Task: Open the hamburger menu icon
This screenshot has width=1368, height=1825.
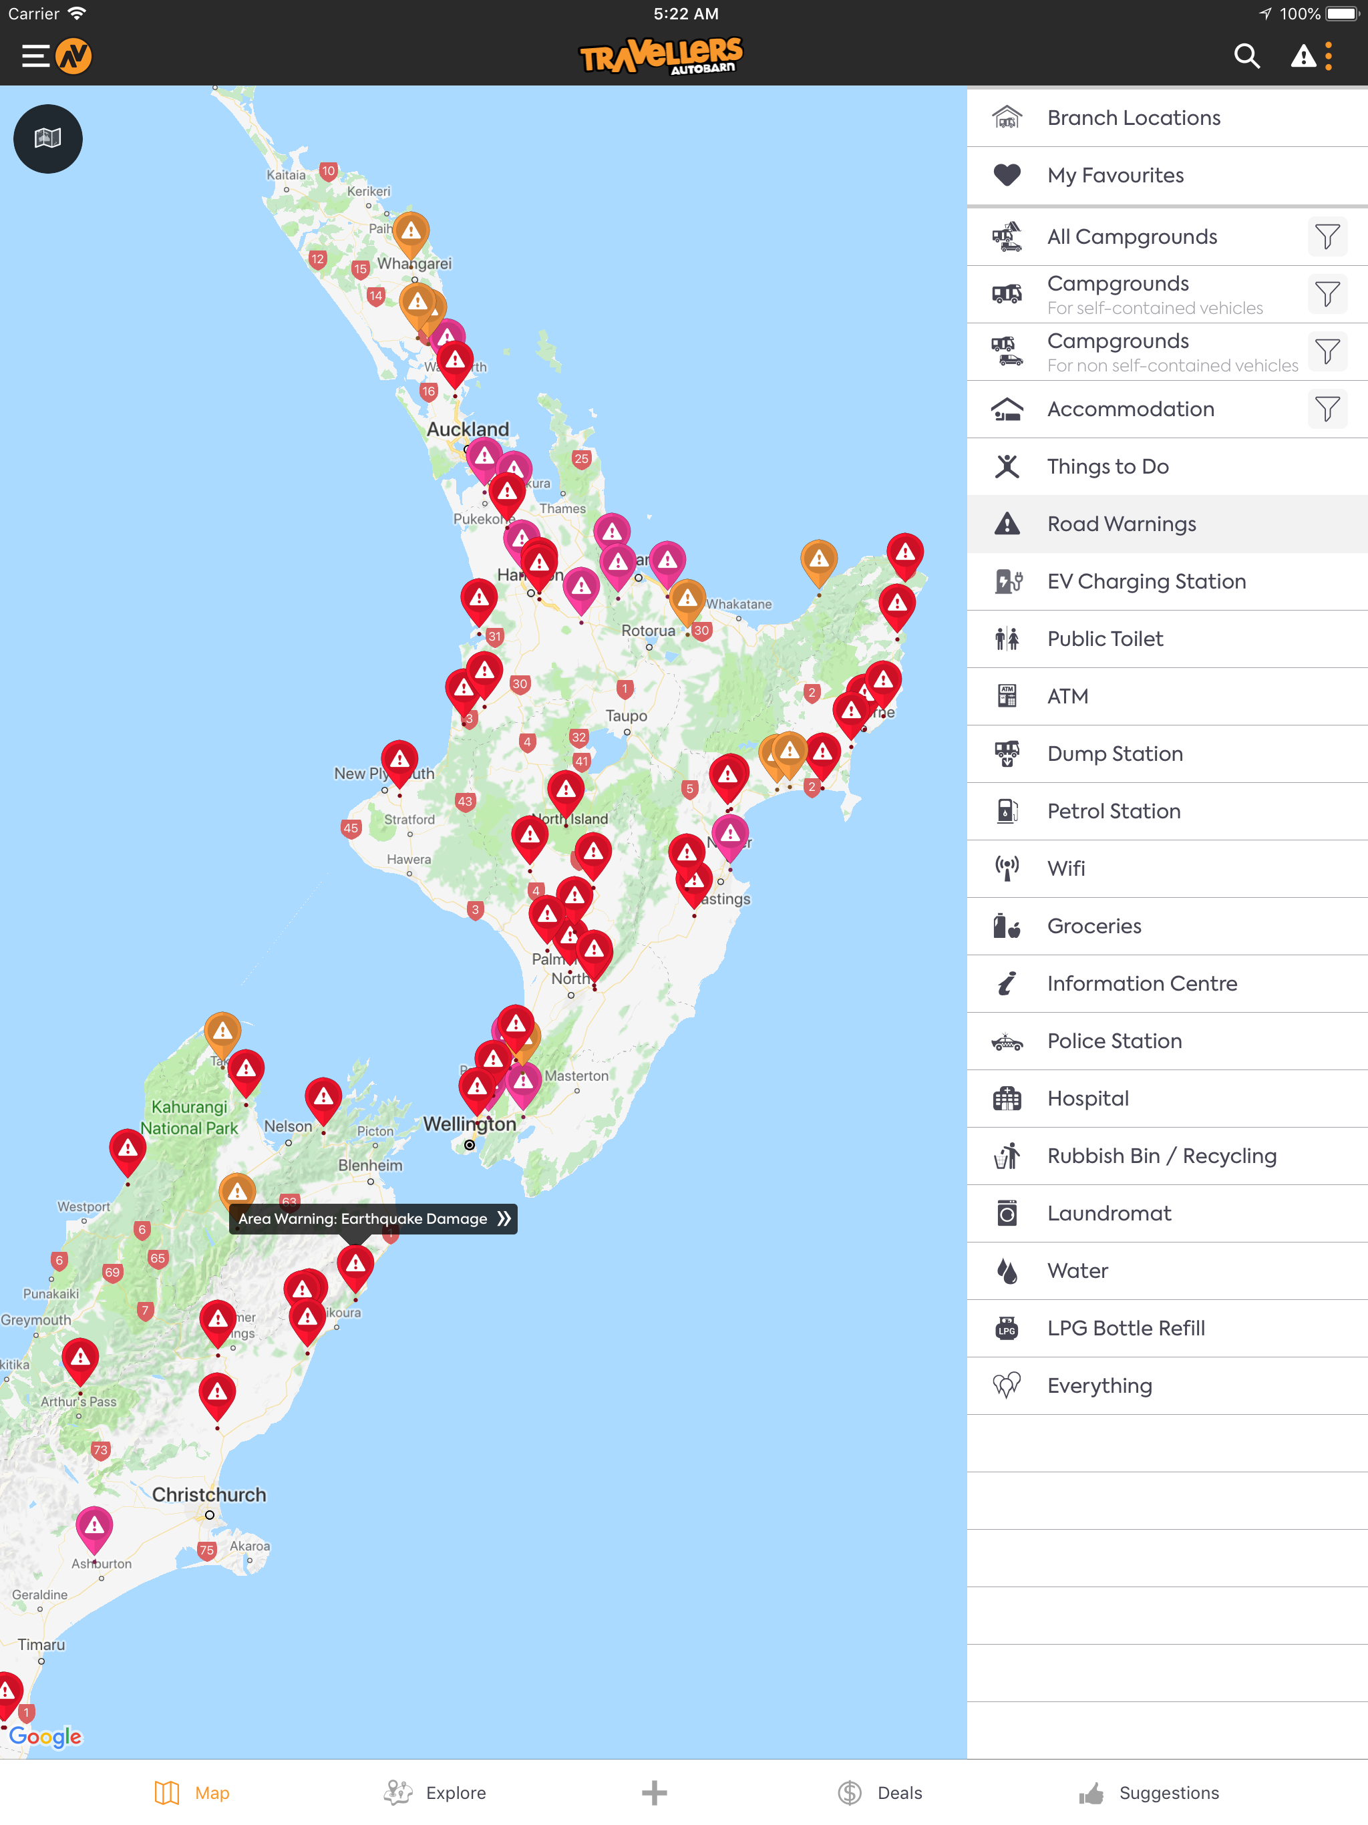Action: 35,56
